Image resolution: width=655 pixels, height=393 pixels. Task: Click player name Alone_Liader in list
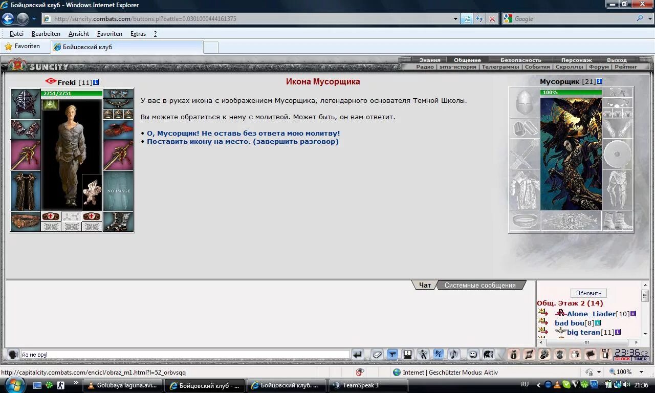pyautogui.click(x=591, y=314)
